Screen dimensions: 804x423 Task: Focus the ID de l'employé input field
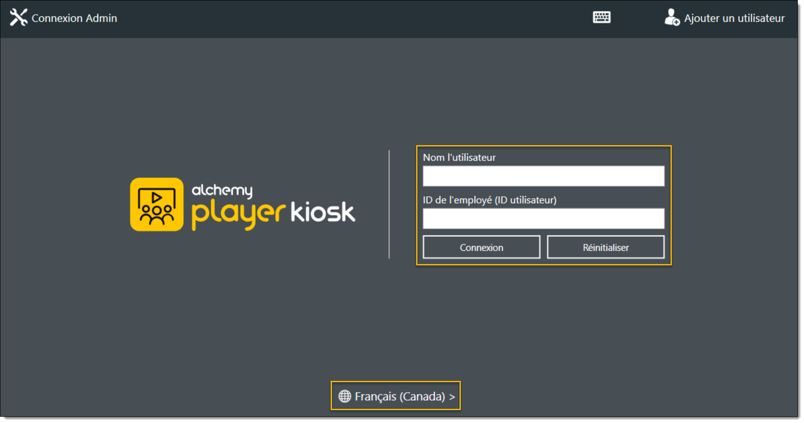(543, 219)
